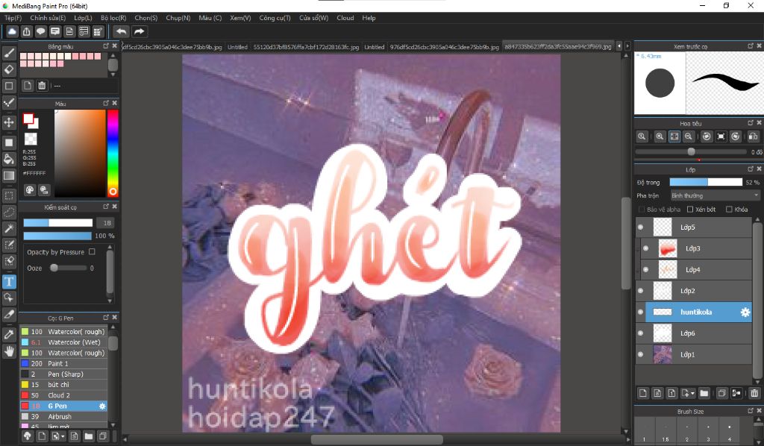The image size is (764, 446).
Task: Select the bút chì brush
Action: pyautogui.click(x=63, y=385)
